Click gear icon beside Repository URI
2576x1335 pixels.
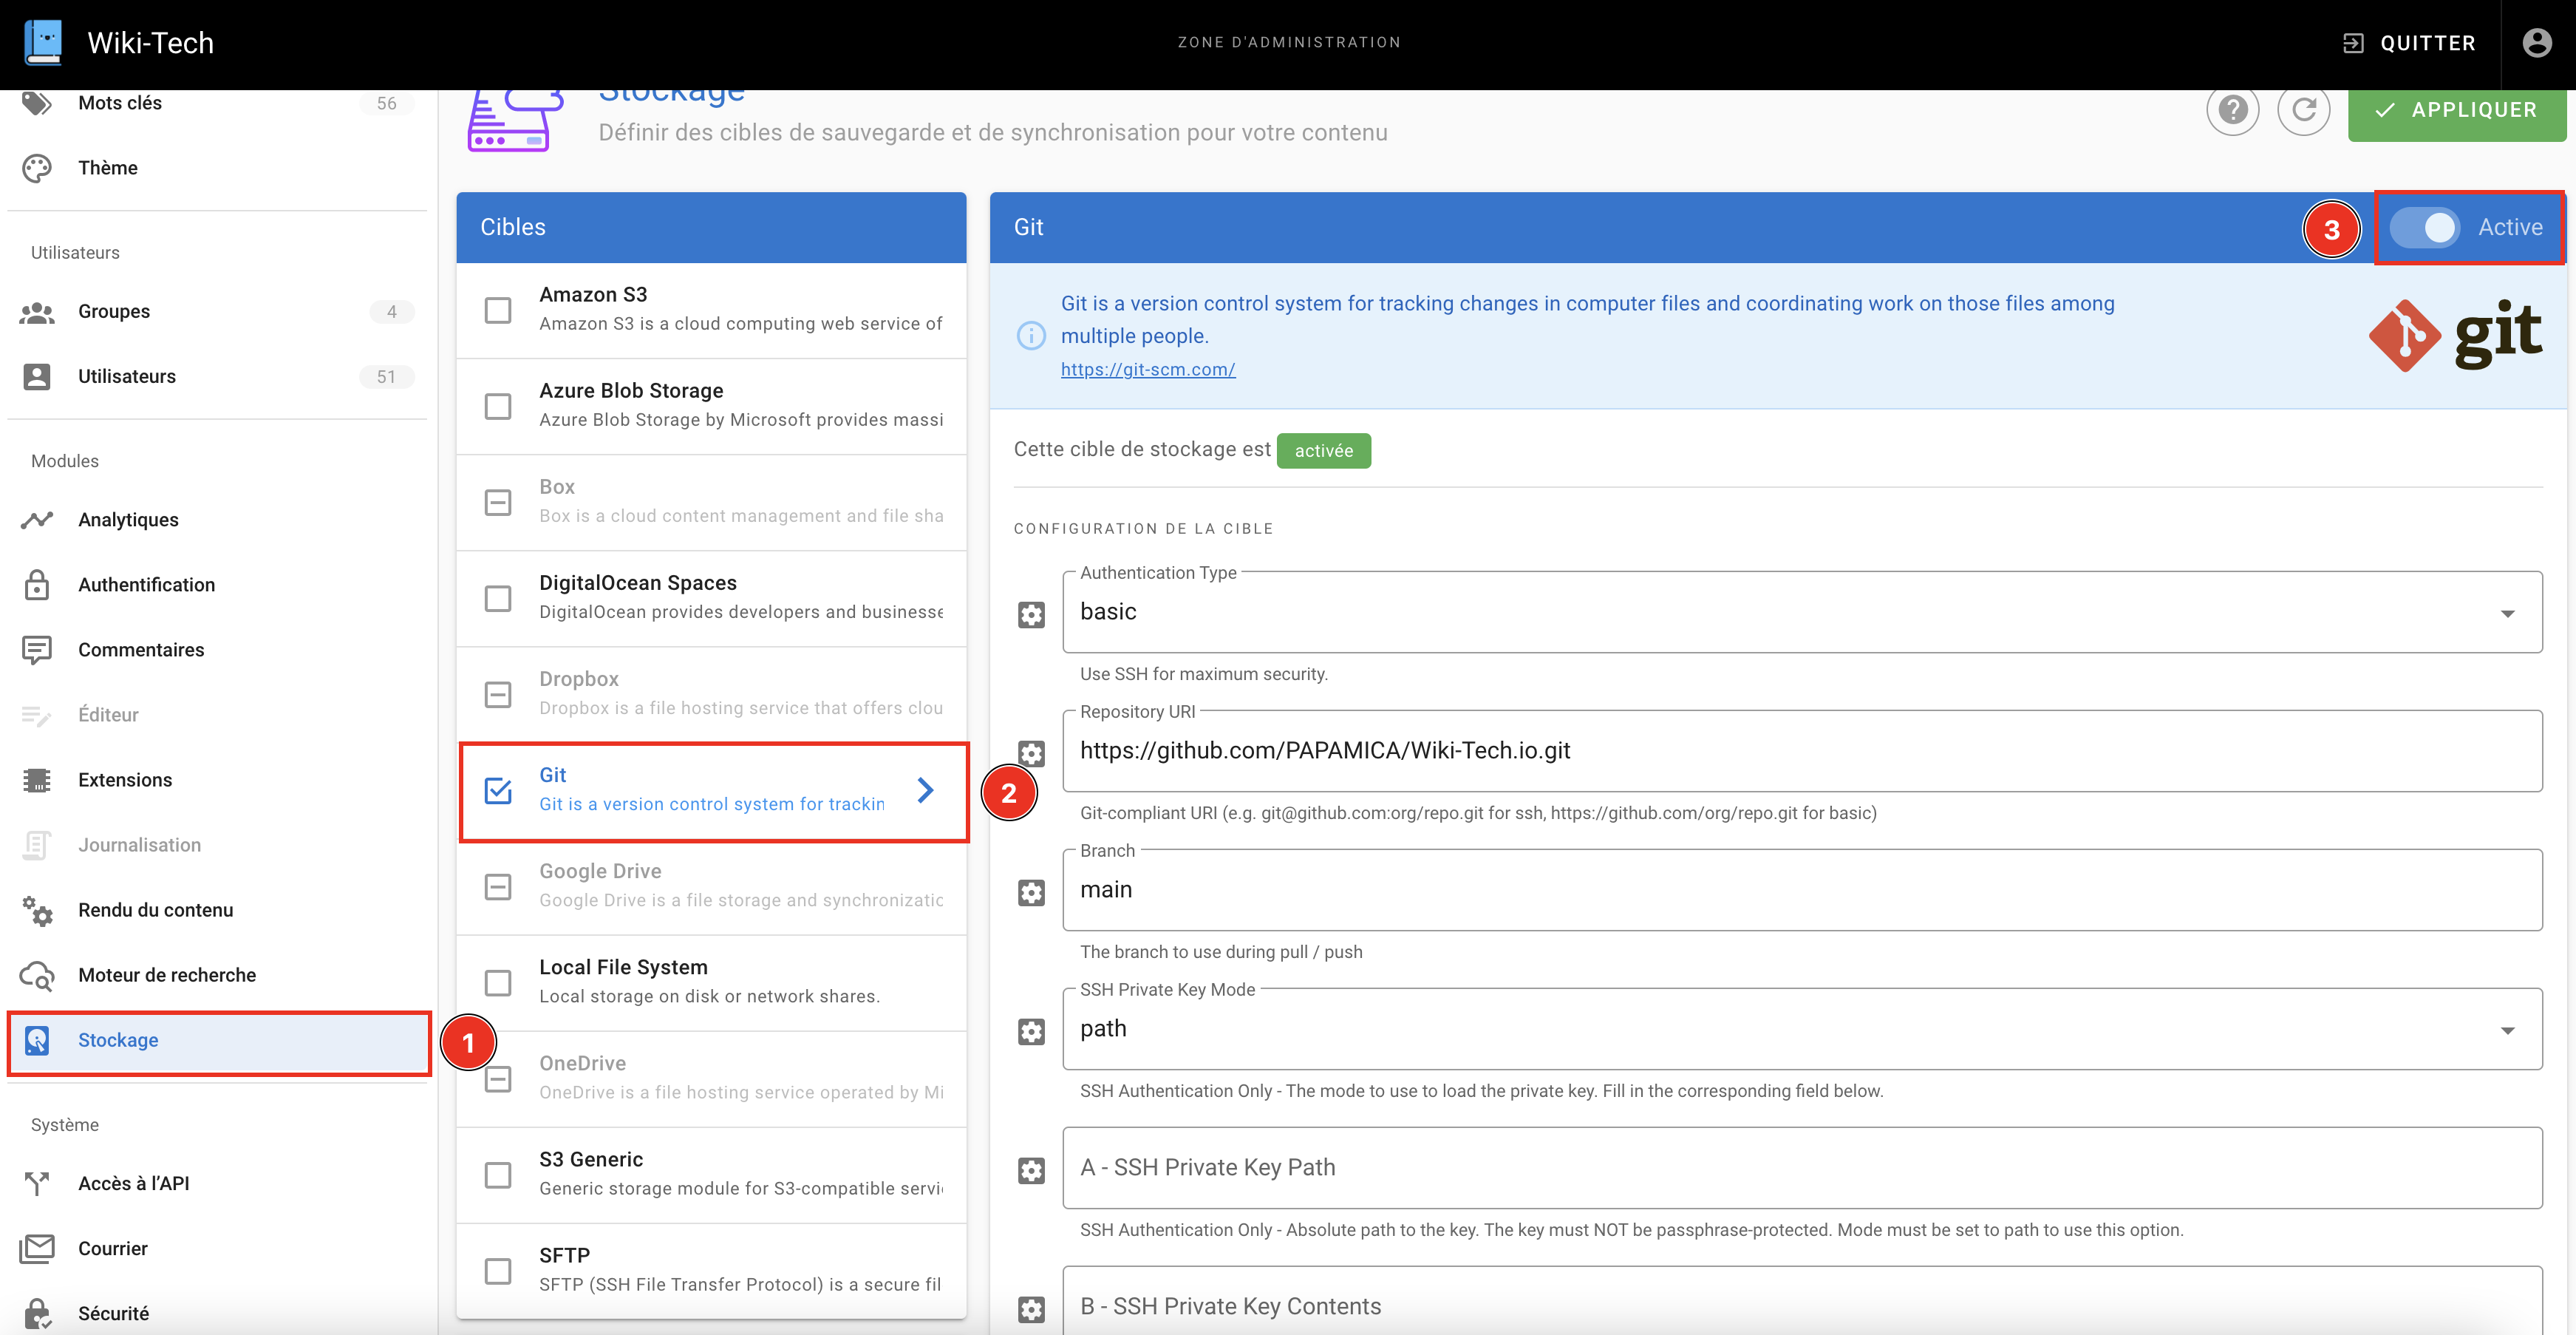click(1031, 753)
